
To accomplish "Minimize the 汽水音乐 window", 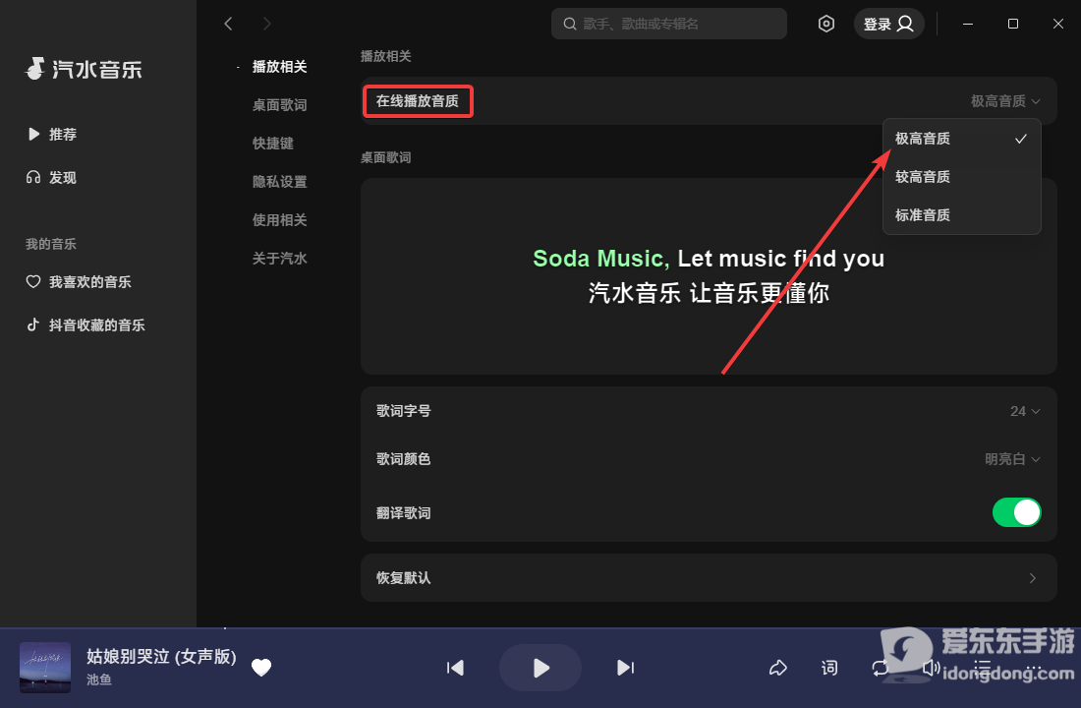I will tap(968, 24).
